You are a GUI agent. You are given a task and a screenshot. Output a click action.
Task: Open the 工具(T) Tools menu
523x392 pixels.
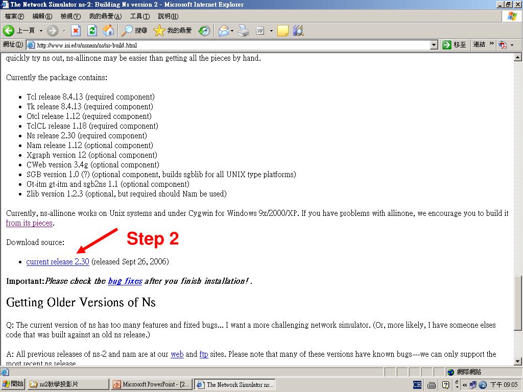pyautogui.click(x=140, y=16)
